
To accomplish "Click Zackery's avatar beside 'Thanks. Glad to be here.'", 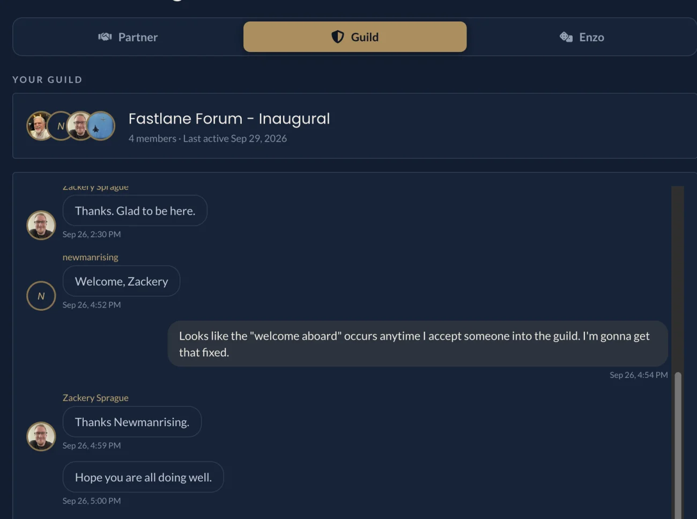I will (41, 225).
